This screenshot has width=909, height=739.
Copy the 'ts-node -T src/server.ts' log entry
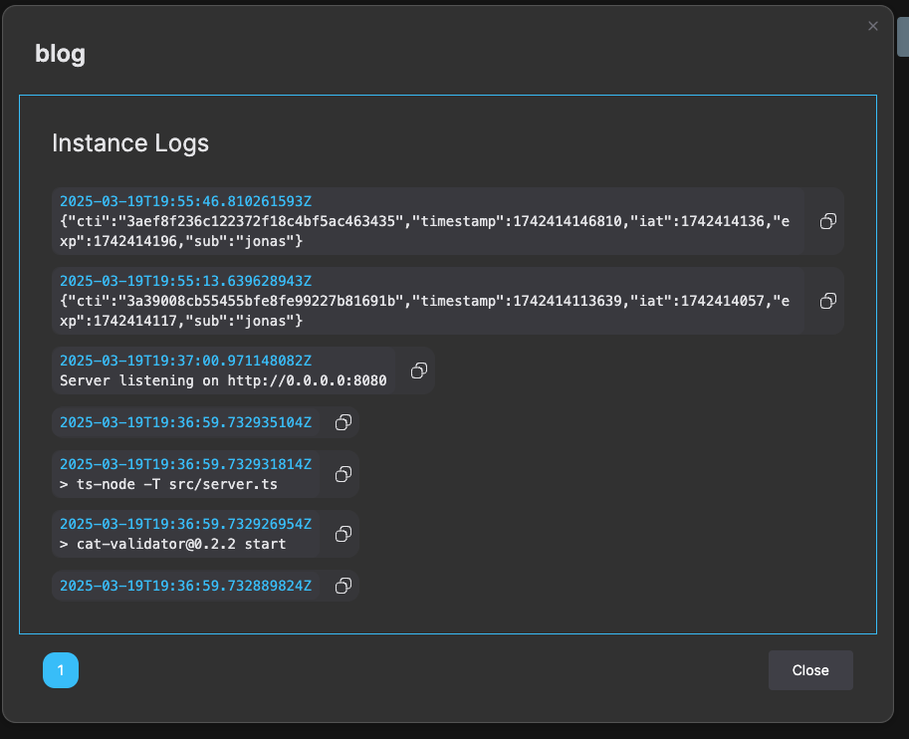pyautogui.click(x=343, y=474)
